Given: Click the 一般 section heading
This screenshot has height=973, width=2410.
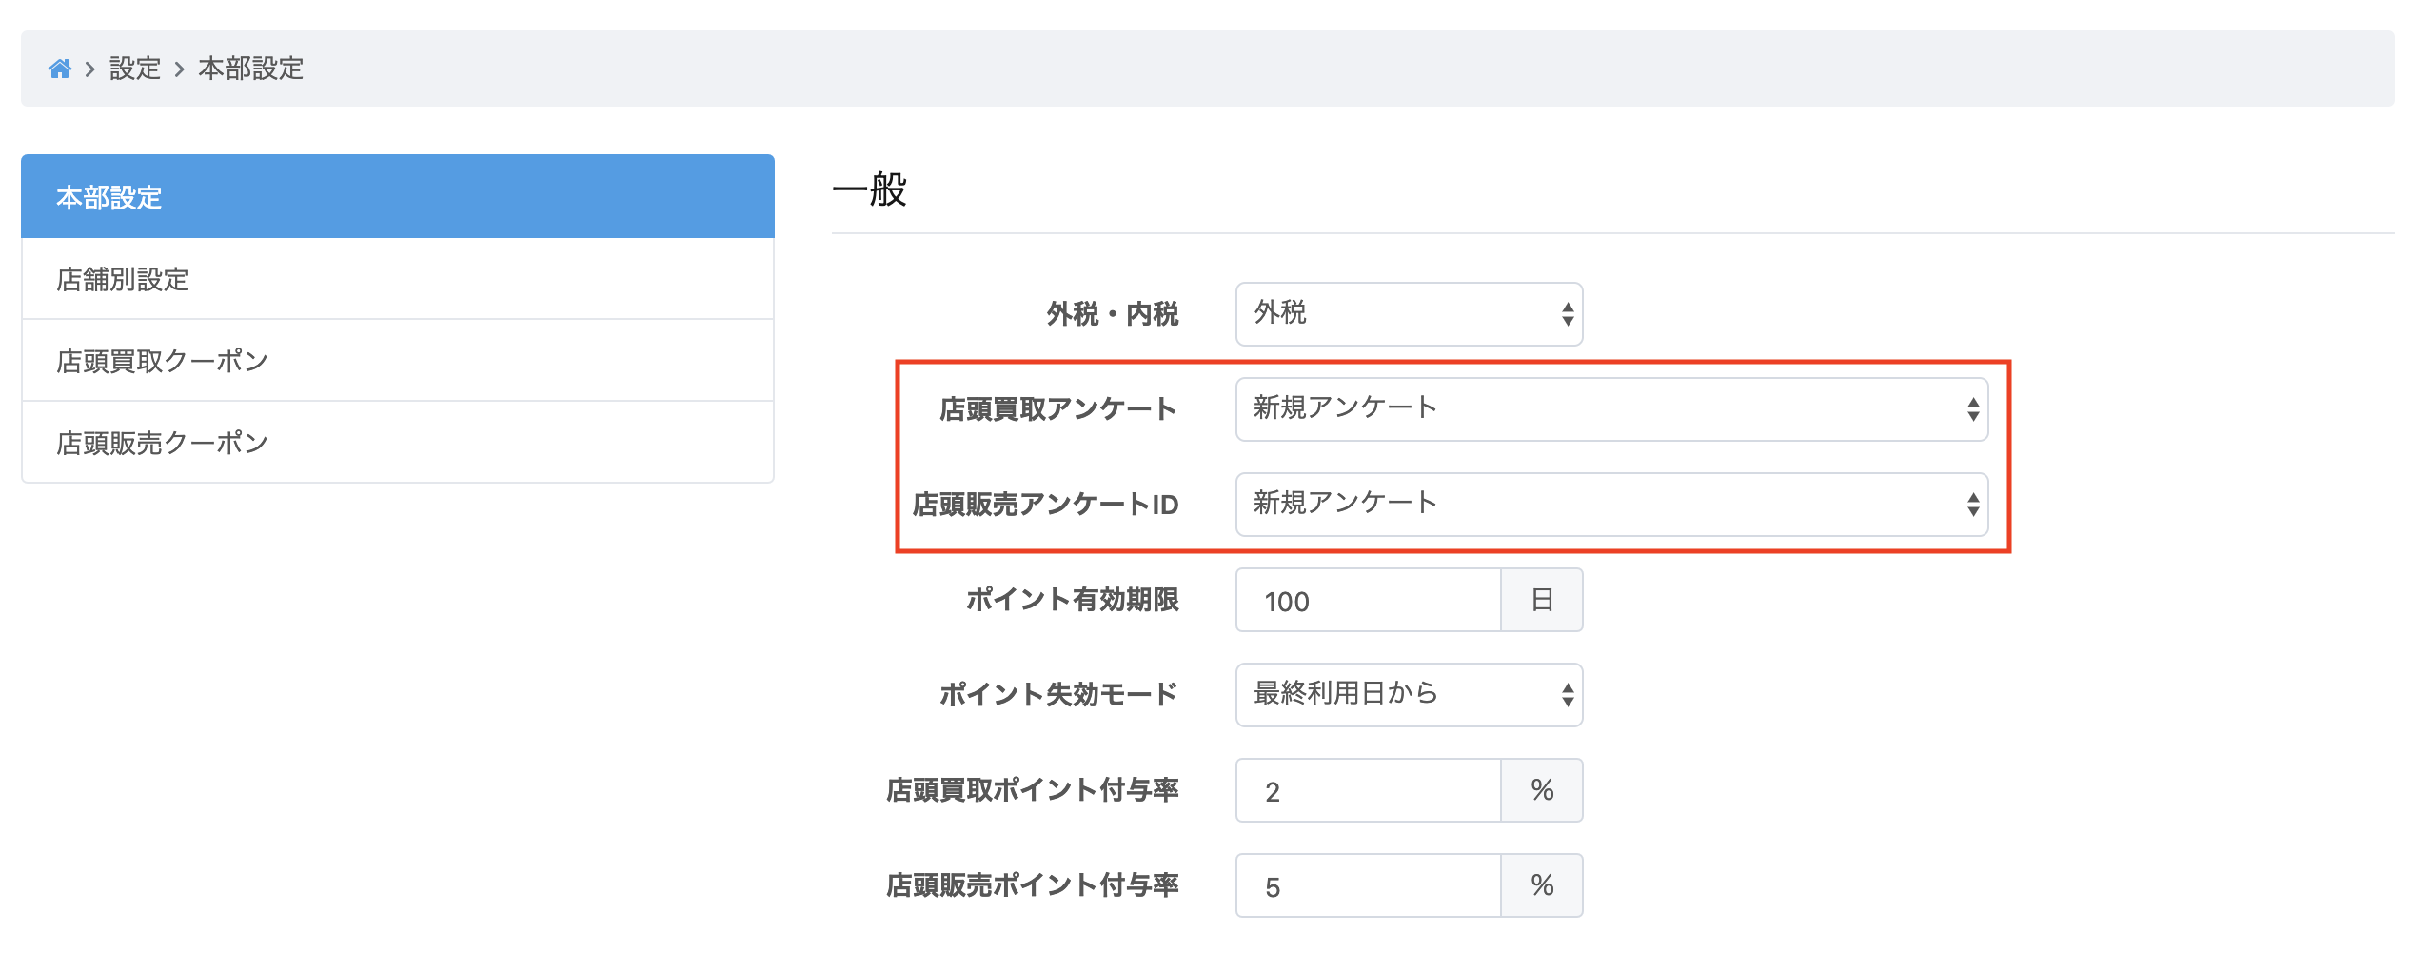Looking at the screenshot, I should [869, 189].
